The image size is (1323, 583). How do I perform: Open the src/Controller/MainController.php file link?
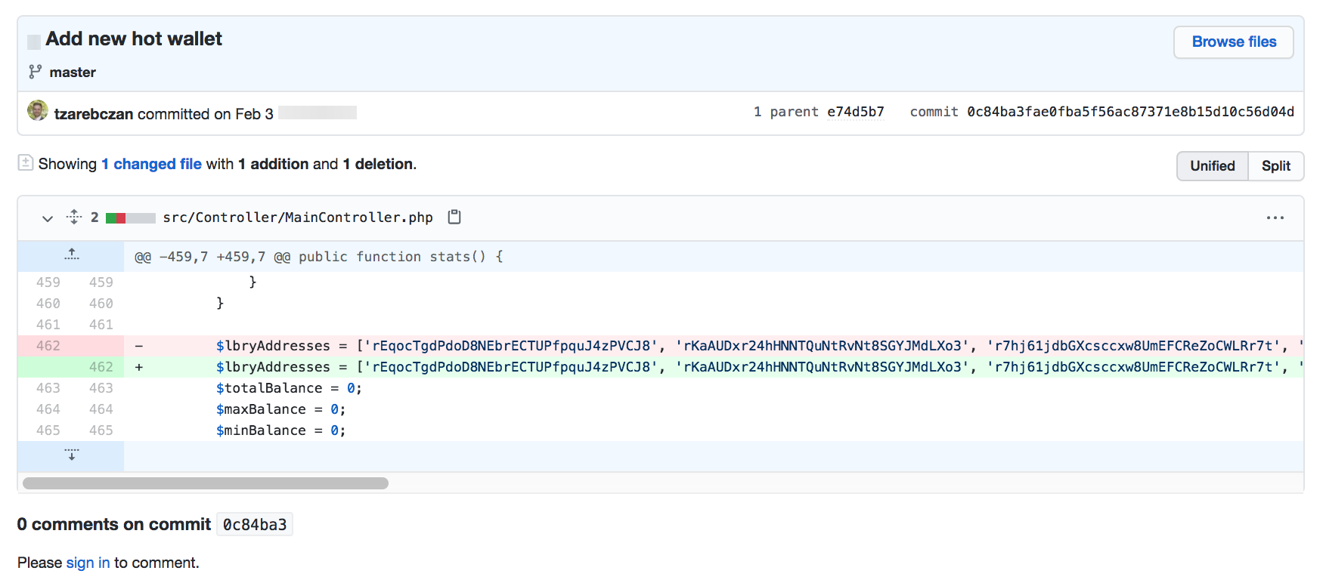(x=298, y=217)
